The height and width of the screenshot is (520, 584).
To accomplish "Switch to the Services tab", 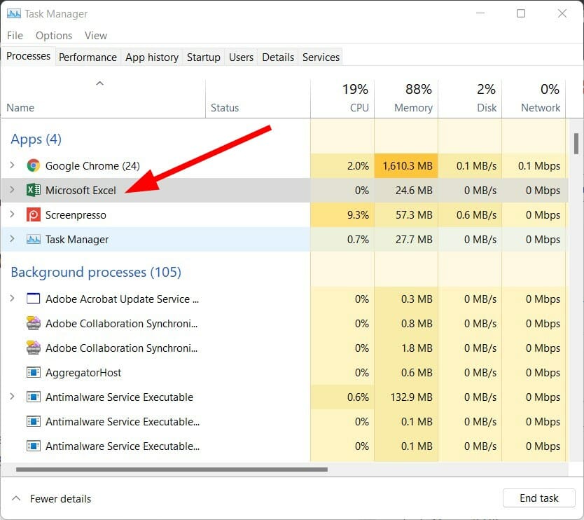I will click(321, 57).
